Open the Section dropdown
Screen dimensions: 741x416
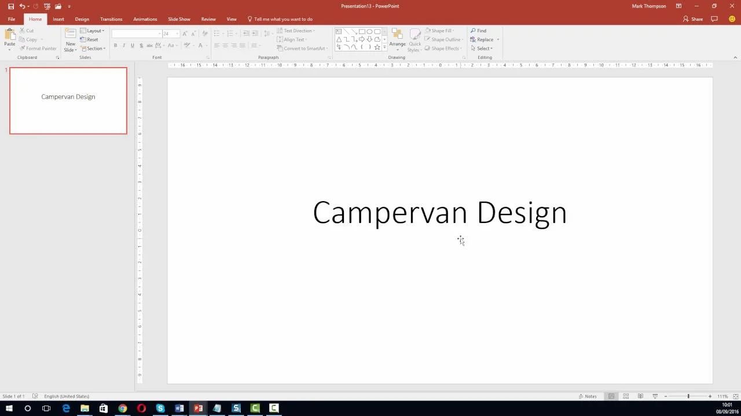tap(93, 49)
